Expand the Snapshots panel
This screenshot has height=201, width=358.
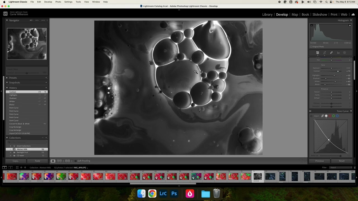(x=7, y=83)
